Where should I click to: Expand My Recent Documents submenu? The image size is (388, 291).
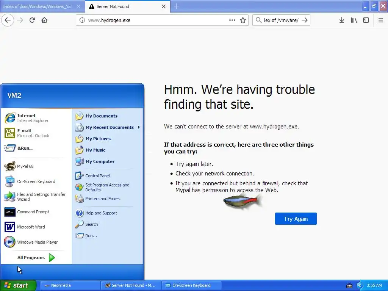point(108,127)
